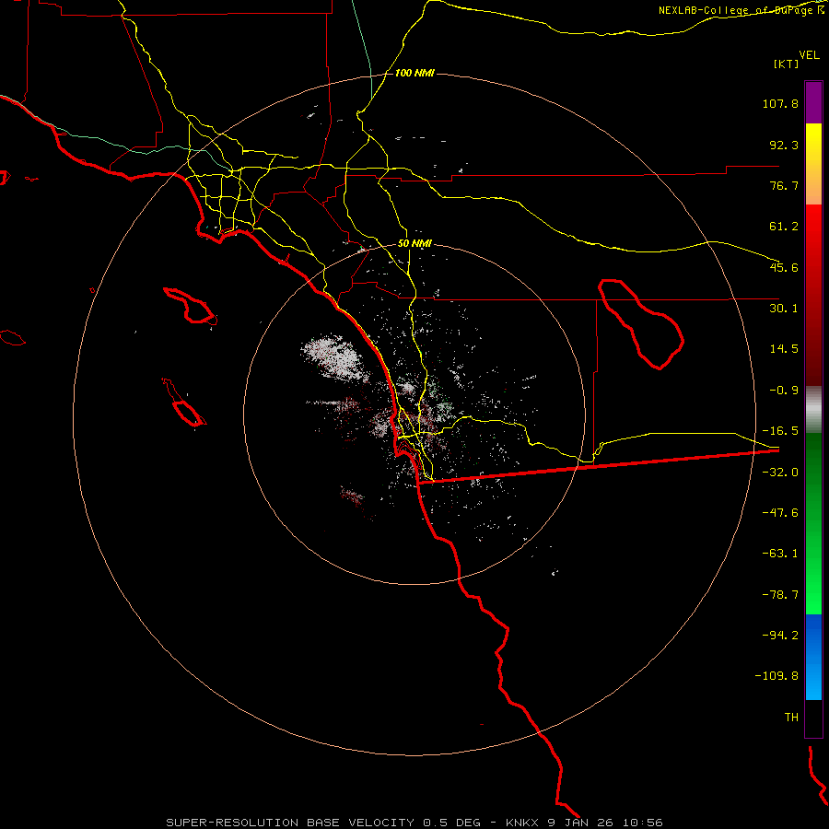This screenshot has width=829, height=829.
Task: Select the -109.8 velocity scale value
Action: pos(776,676)
